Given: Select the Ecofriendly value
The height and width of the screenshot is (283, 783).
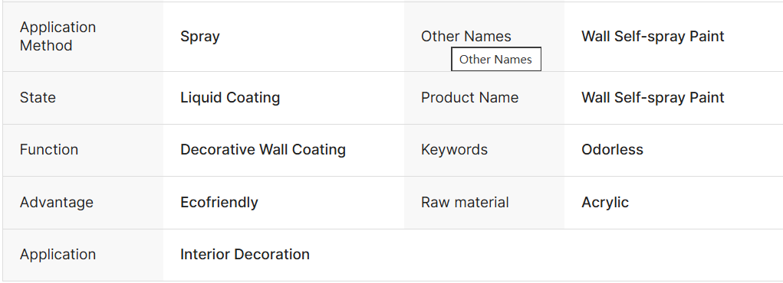Looking at the screenshot, I should pos(219,202).
